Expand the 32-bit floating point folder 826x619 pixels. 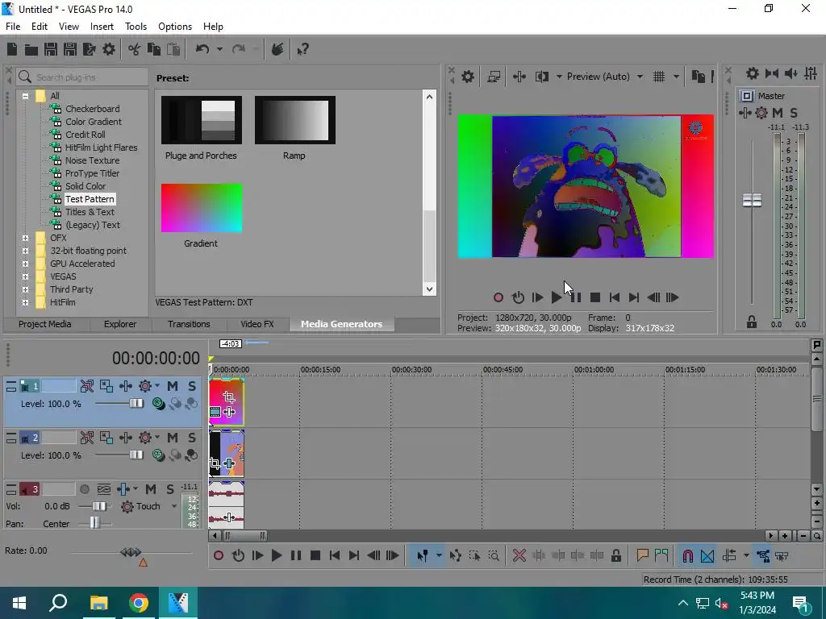click(25, 251)
